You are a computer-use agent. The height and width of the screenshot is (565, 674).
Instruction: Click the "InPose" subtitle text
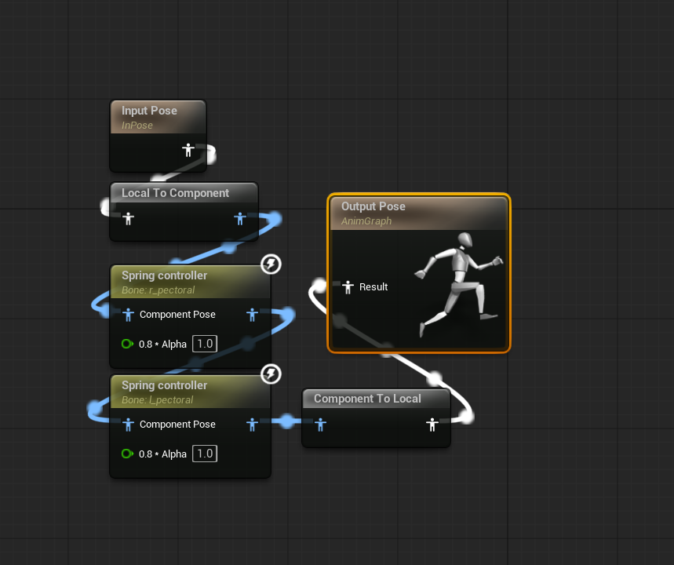coord(137,125)
